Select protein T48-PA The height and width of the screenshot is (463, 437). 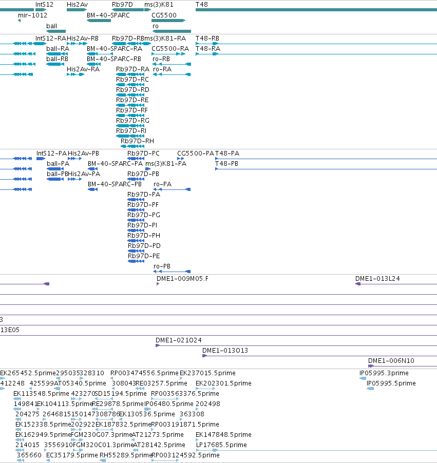[x=227, y=153]
